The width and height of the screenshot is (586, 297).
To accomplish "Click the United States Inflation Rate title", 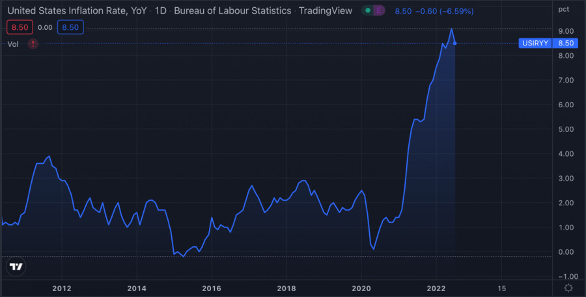I will (x=77, y=11).
